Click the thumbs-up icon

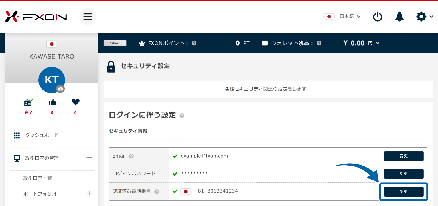52,102
